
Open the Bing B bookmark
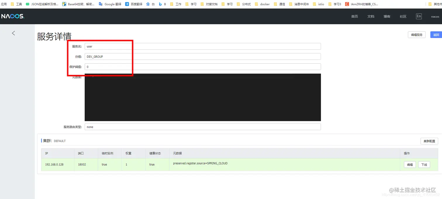tap(163, 4)
